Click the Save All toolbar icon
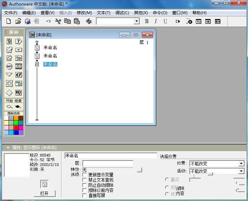The width and height of the screenshot is (248, 201). coord(28,21)
